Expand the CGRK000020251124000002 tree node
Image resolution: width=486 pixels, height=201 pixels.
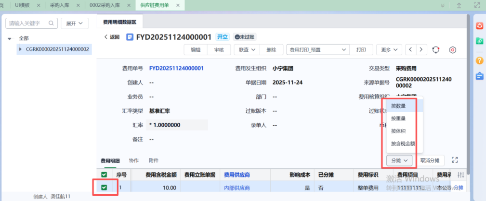pyautogui.click(x=20, y=49)
